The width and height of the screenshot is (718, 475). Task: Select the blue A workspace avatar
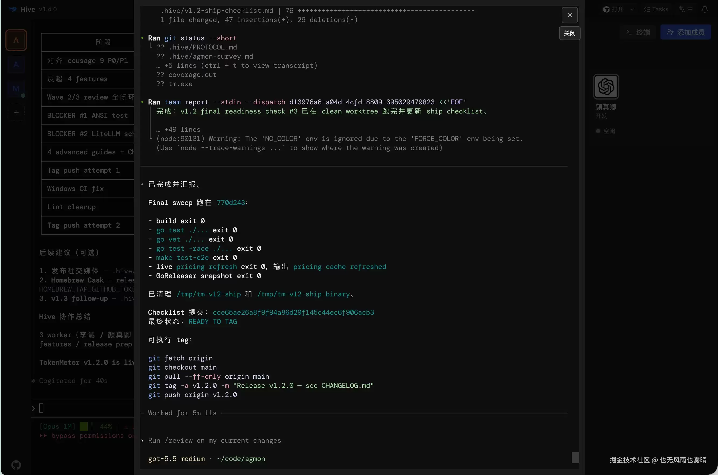click(16, 65)
